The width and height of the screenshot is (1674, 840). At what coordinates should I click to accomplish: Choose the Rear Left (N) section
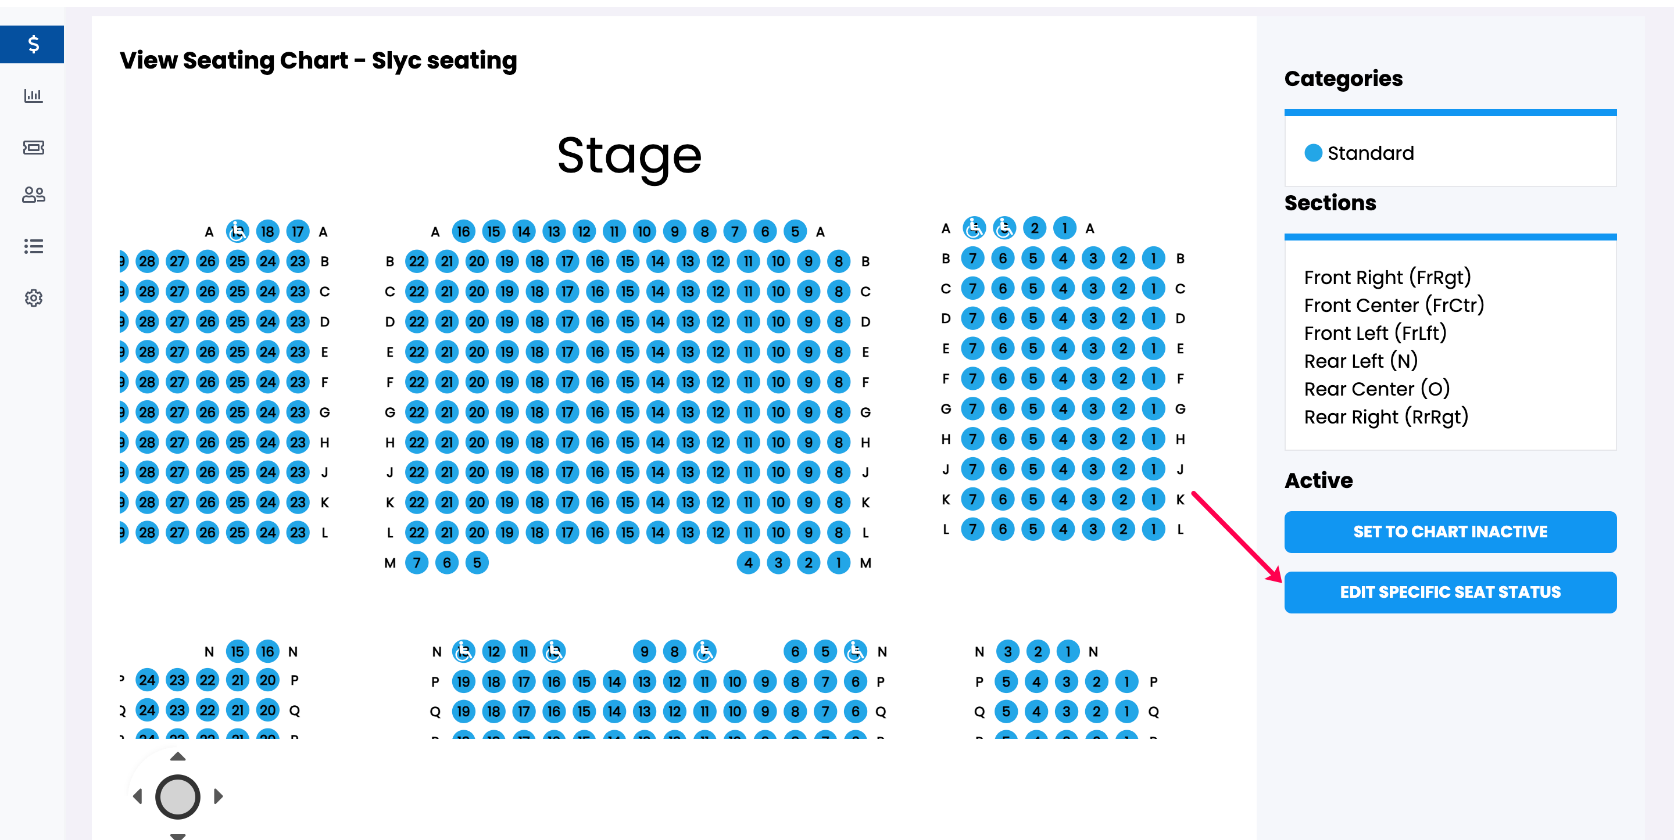point(1361,361)
